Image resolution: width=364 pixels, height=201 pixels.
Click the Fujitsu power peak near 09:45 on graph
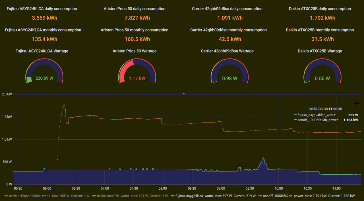click(263, 158)
